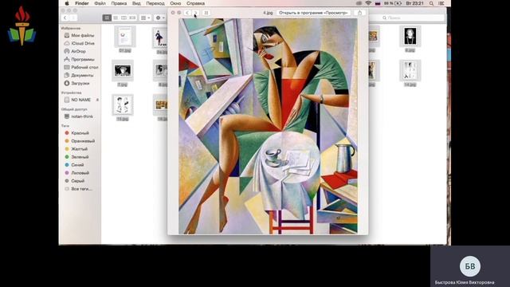Click the БВ participant avatar
The width and height of the screenshot is (510, 287).
(x=470, y=266)
